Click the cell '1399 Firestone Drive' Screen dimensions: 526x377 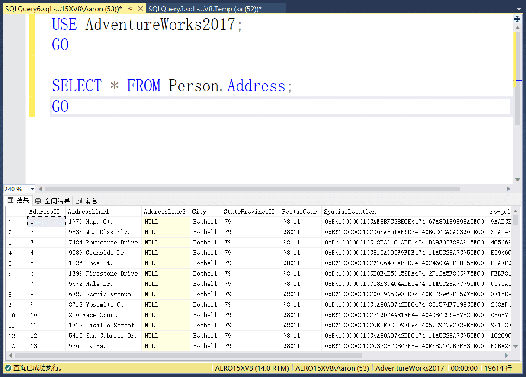click(x=103, y=273)
